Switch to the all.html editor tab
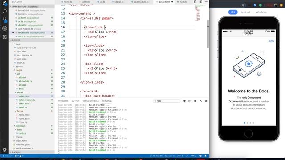 (x=85, y=2)
